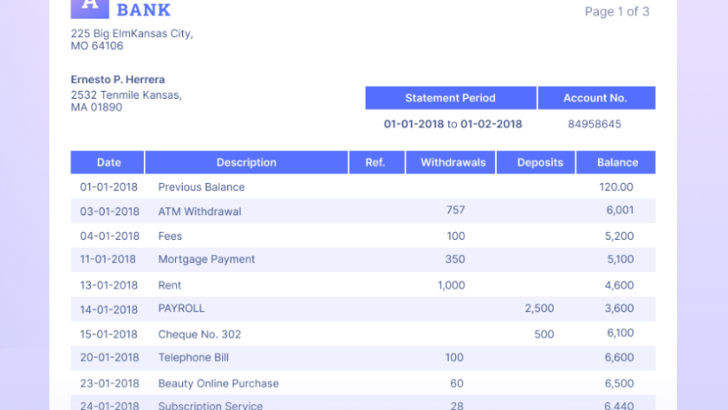Click the Account No. header cell
The image size is (728, 410).
pyautogui.click(x=595, y=98)
